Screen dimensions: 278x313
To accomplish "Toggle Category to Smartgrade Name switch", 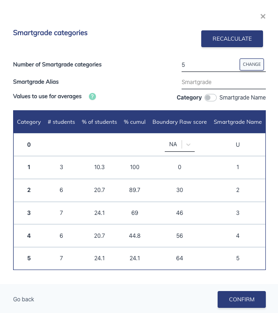I will [x=211, y=98].
